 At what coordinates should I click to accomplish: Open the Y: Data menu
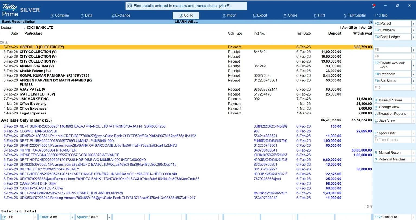[86, 15]
